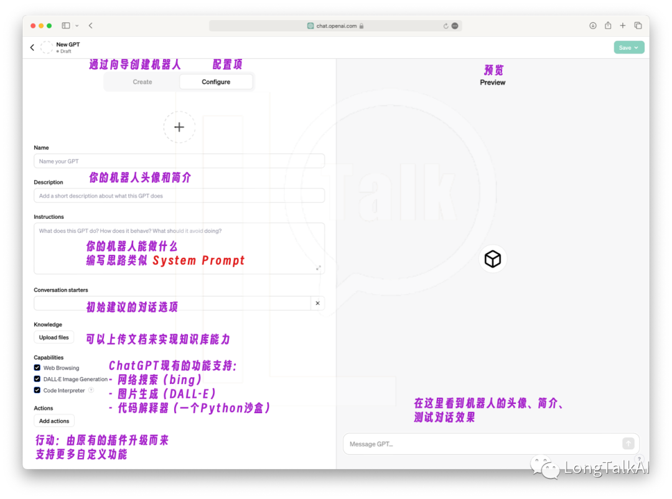Switch to the Create tab
This screenshot has height=499, width=672.
pos(142,82)
